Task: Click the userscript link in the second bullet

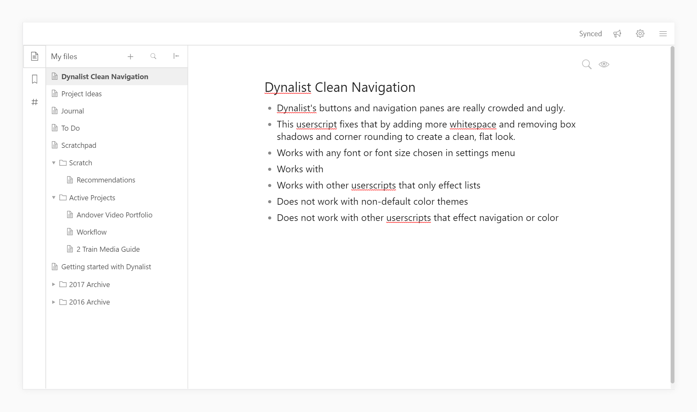Action: pos(316,124)
